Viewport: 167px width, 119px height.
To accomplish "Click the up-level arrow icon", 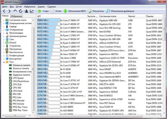I will coord(15,11).
